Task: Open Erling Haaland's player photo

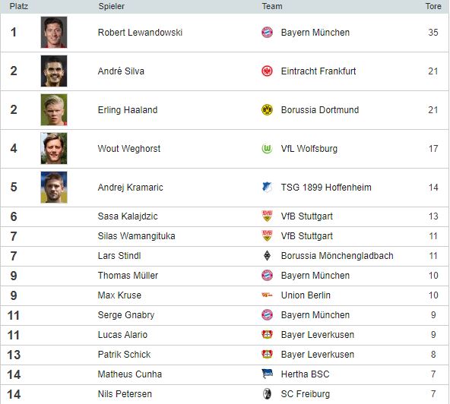Action: click(54, 110)
